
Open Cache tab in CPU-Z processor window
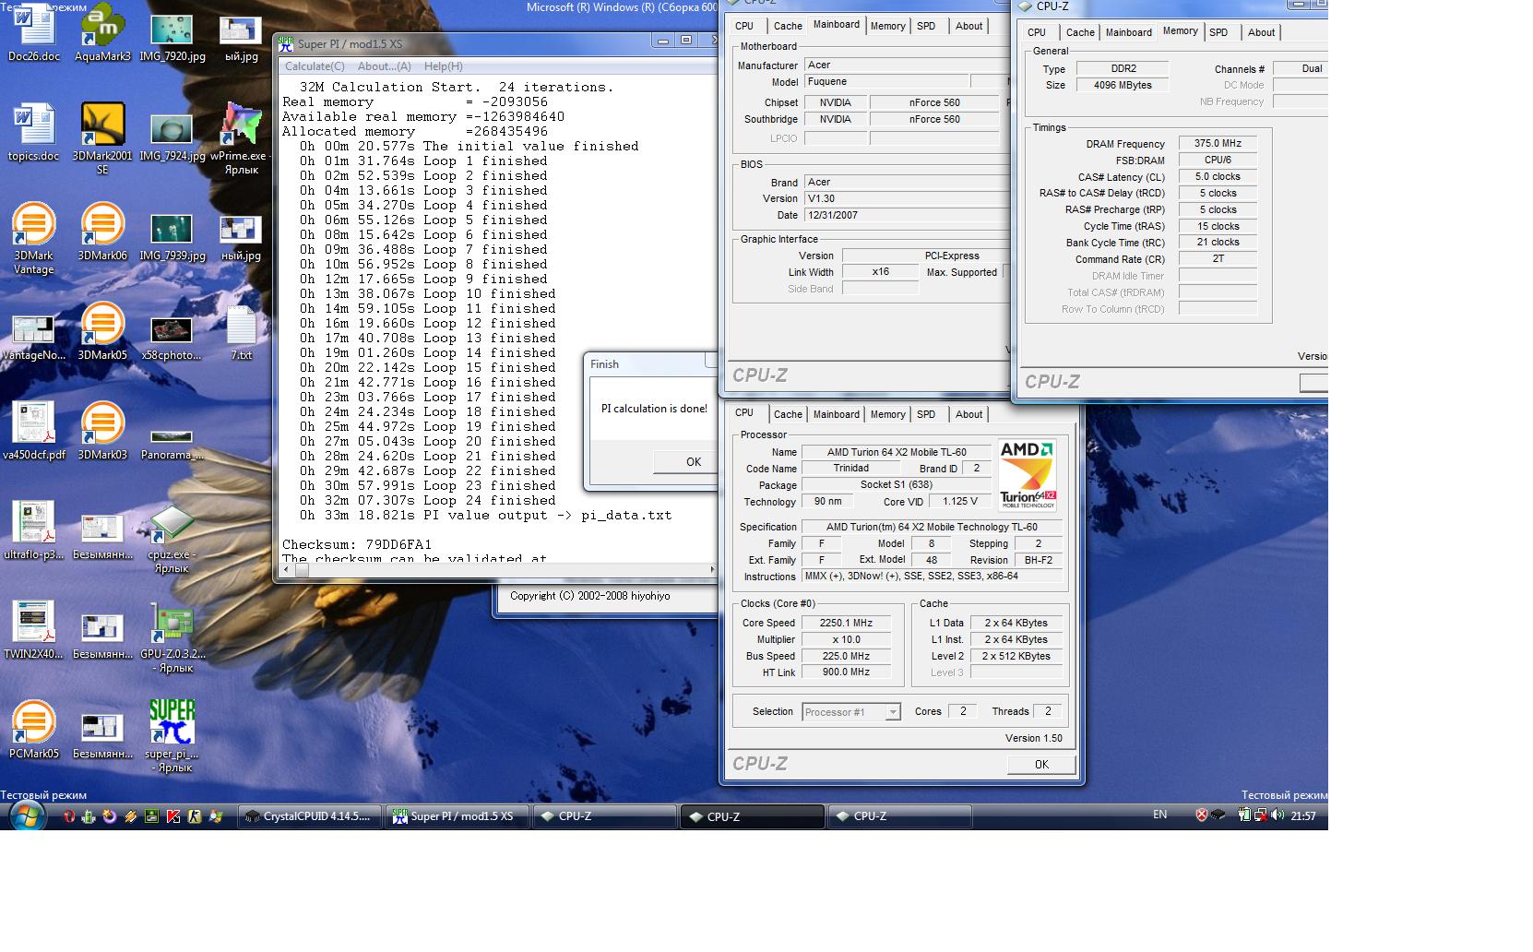(x=788, y=414)
